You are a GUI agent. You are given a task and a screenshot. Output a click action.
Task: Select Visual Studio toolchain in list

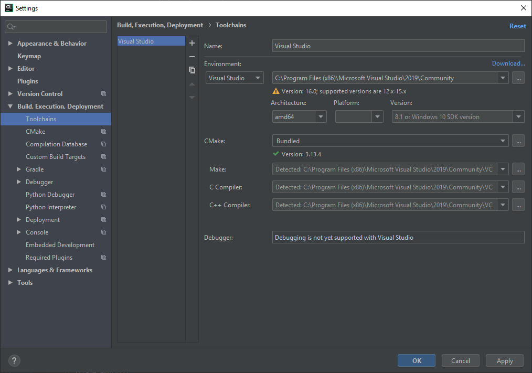(151, 41)
